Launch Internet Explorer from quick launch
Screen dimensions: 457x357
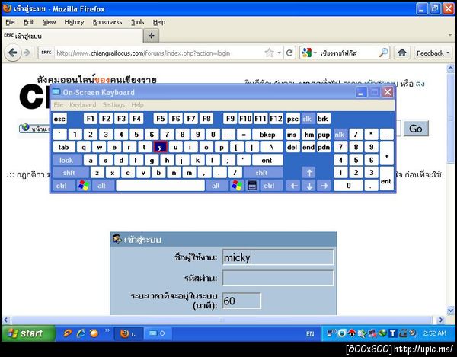[x=81, y=333]
